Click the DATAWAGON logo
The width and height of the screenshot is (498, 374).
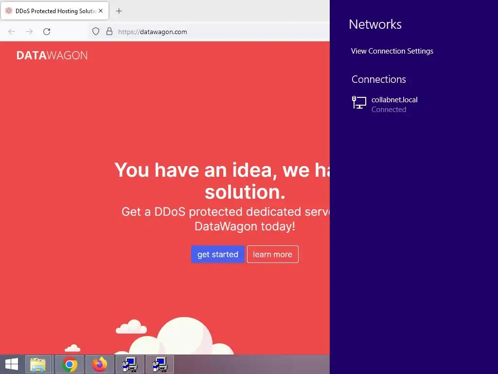52,56
